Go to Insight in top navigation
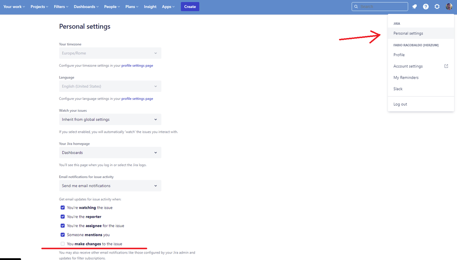The height and width of the screenshot is (260, 457). coord(150,6)
